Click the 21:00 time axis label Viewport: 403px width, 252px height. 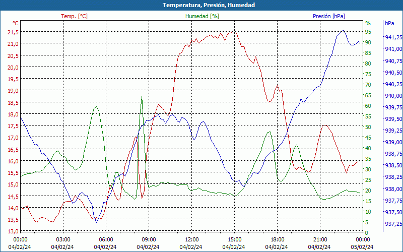tap(320, 240)
